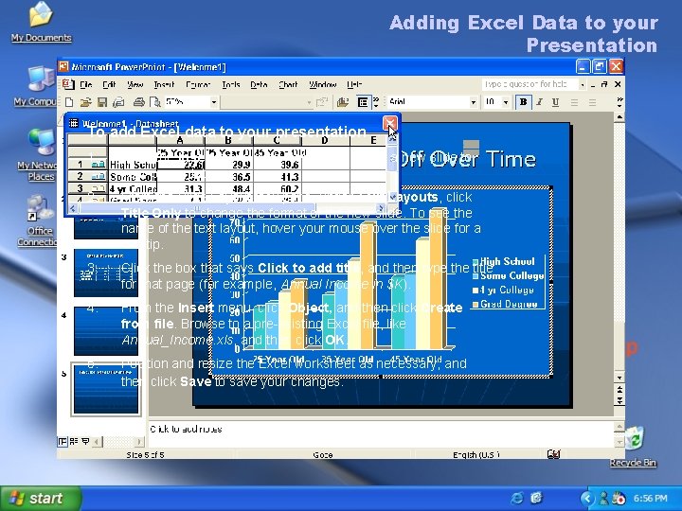
Task: Click the help question input field
Action: 529,84
